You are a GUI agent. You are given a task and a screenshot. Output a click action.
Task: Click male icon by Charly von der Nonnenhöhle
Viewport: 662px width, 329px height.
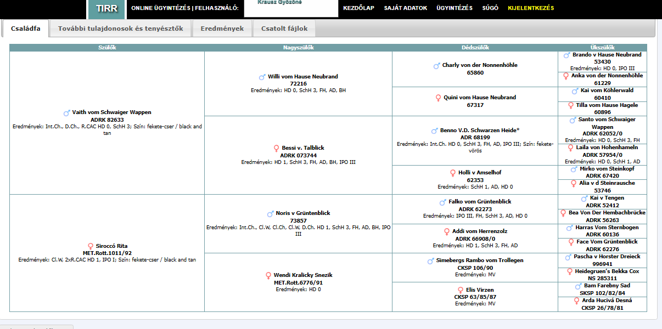pos(437,66)
